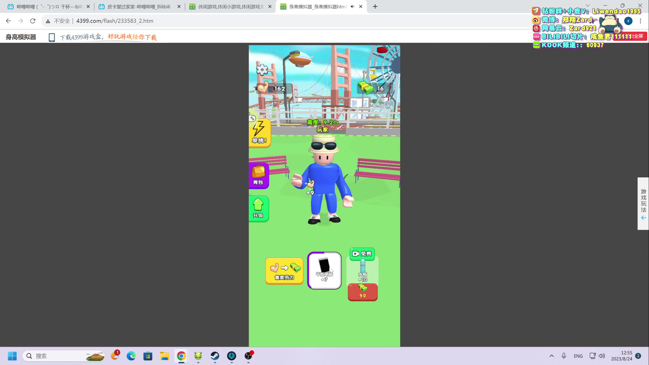649x365 pixels.
Task: Open the green 升级 upgrade menu
Action: [258, 209]
